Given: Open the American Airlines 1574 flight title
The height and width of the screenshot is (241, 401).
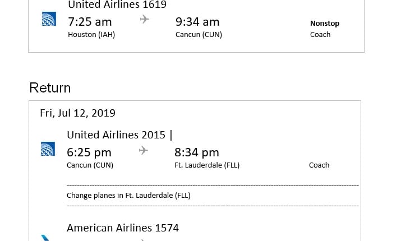Looking at the screenshot, I should [122, 228].
